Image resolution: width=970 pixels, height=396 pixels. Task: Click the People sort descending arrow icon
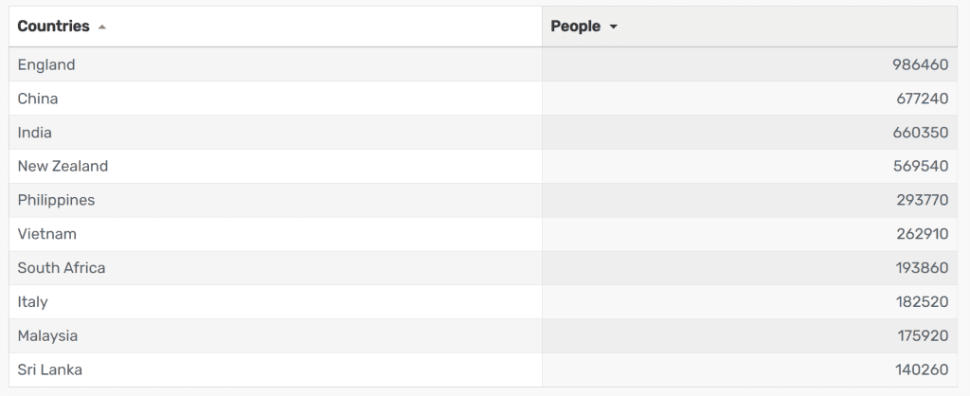[613, 27]
